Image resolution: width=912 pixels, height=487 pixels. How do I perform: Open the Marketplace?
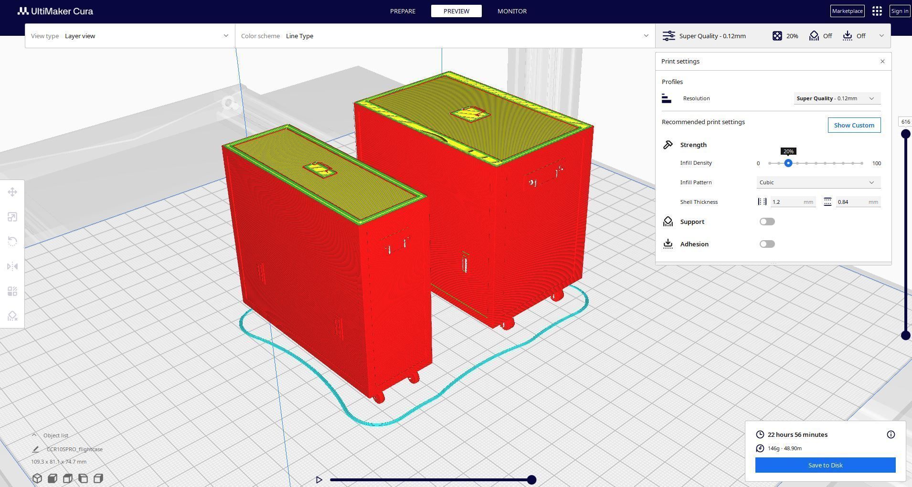click(x=847, y=11)
